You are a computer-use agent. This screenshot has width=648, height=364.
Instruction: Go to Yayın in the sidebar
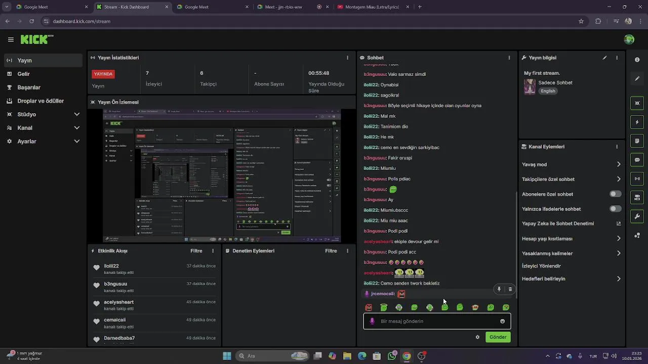pos(43,60)
